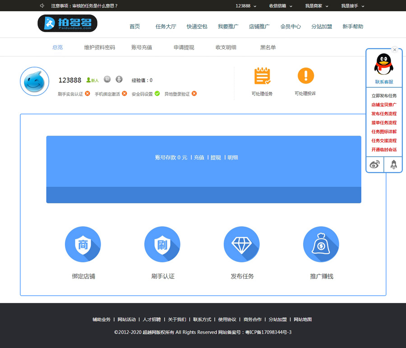Image resolution: width=406 pixels, height=348 pixels.
Task: Close the floating customer service panel
Action: click(x=395, y=50)
